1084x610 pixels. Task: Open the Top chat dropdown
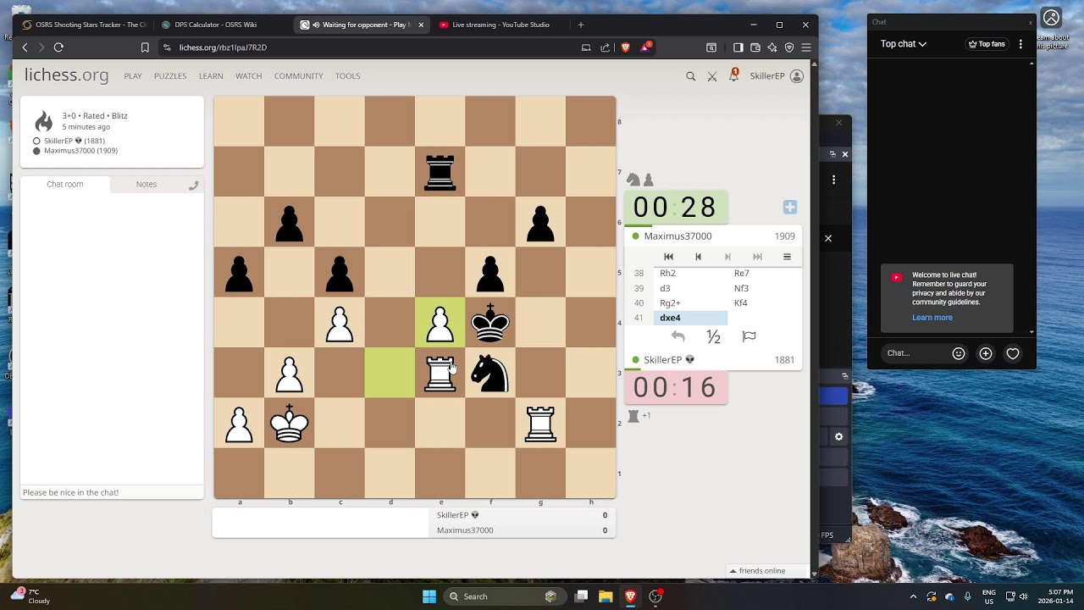(904, 44)
